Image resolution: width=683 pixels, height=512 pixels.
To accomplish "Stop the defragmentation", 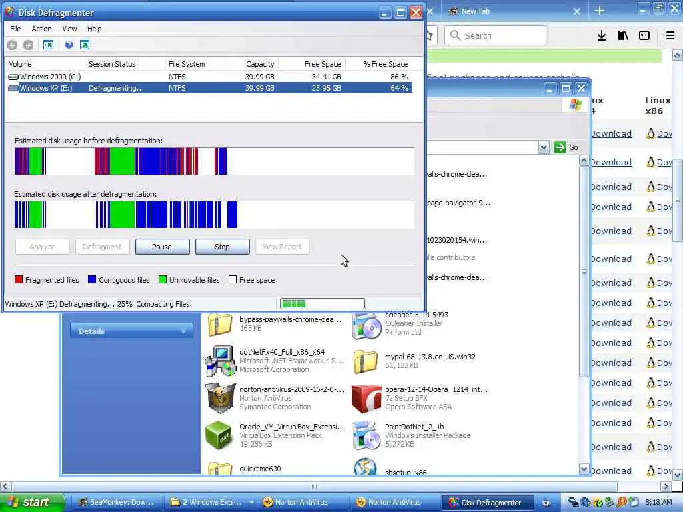I will pyautogui.click(x=222, y=247).
